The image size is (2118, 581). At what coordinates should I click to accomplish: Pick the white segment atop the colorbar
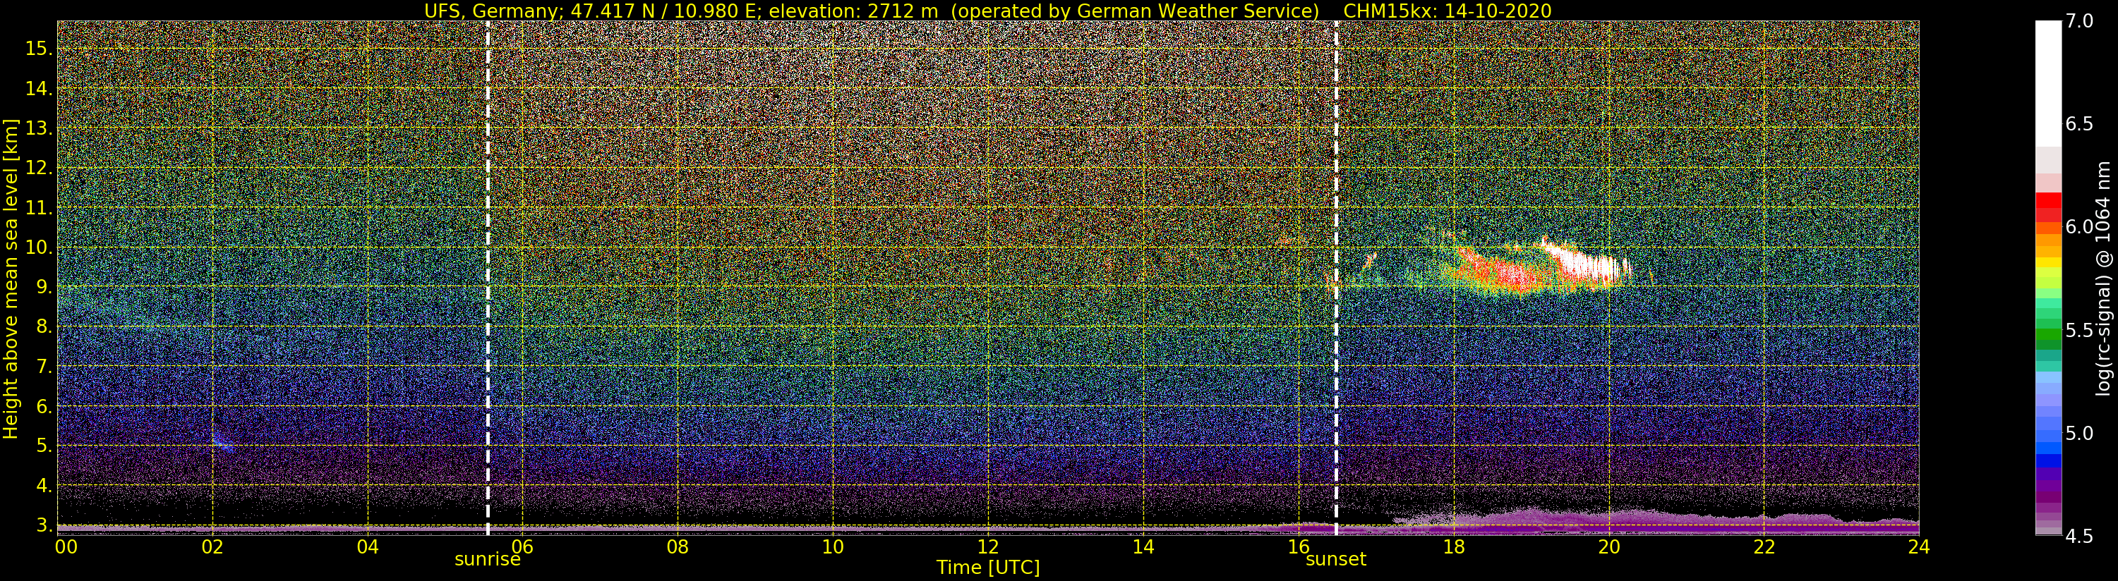tap(2048, 84)
